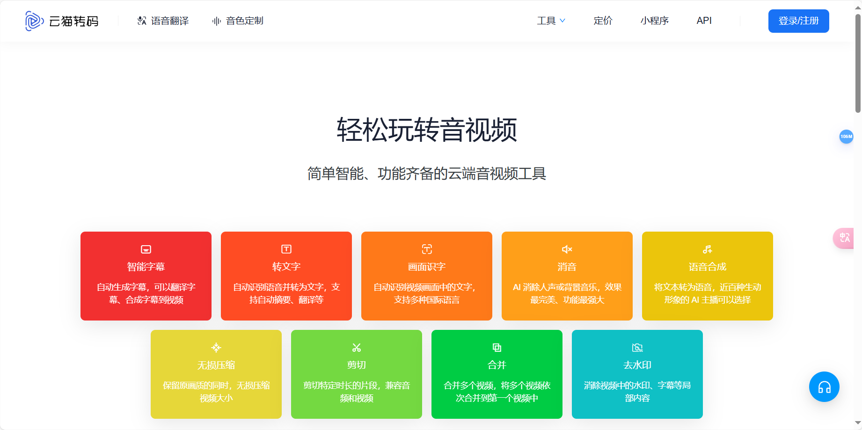This screenshot has height=430, width=862.
Task: Click the 无损压缩 sparkle icon
Action: [x=216, y=347]
